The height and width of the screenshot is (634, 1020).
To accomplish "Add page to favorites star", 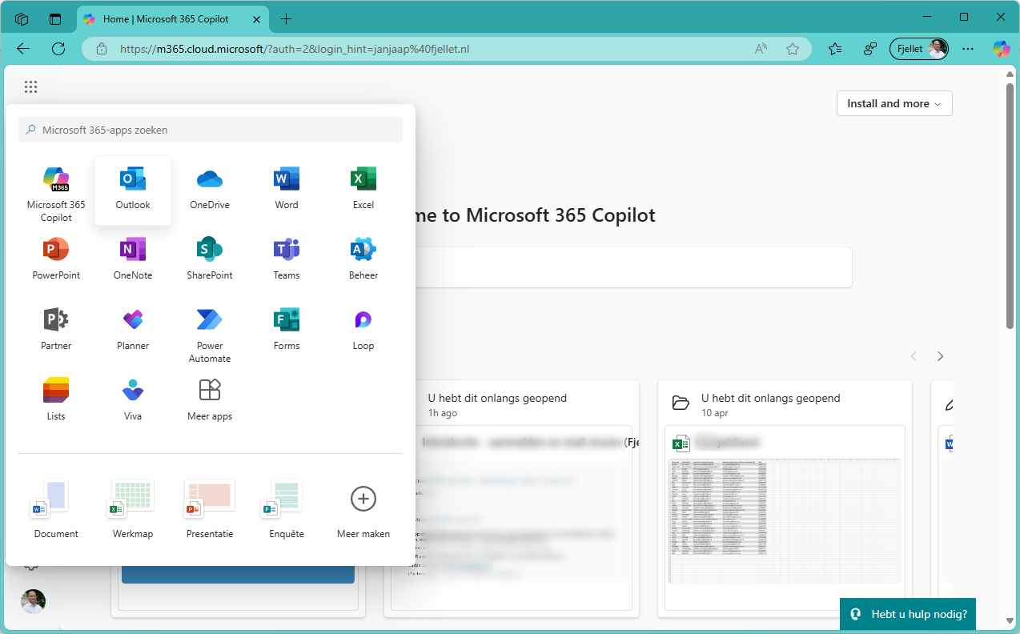I will (x=793, y=49).
